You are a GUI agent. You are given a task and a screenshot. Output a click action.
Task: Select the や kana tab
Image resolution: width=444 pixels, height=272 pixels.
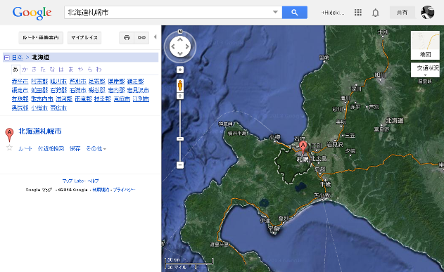80,70
